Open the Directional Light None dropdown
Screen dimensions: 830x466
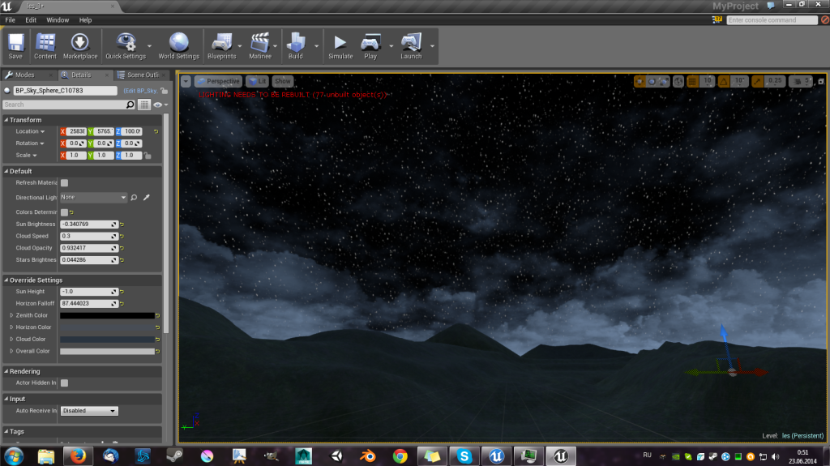tap(93, 197)
